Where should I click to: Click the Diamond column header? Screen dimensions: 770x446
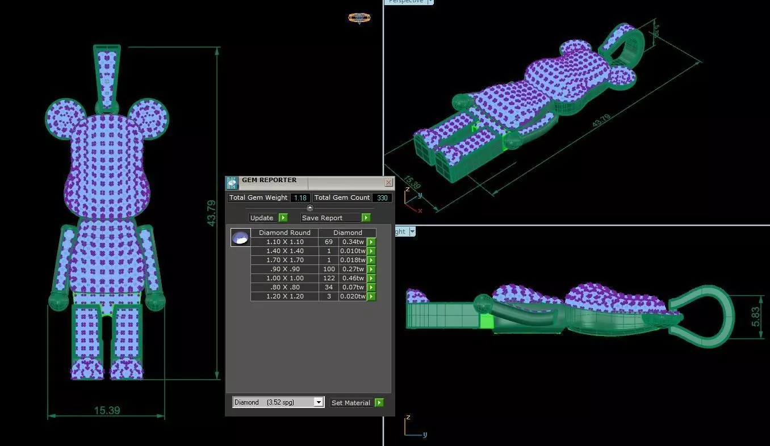tap(348, 233)
